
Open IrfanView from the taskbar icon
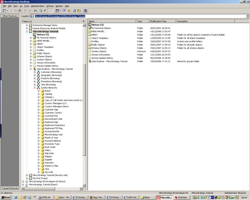pyautogui.click(x=183, y=197)
